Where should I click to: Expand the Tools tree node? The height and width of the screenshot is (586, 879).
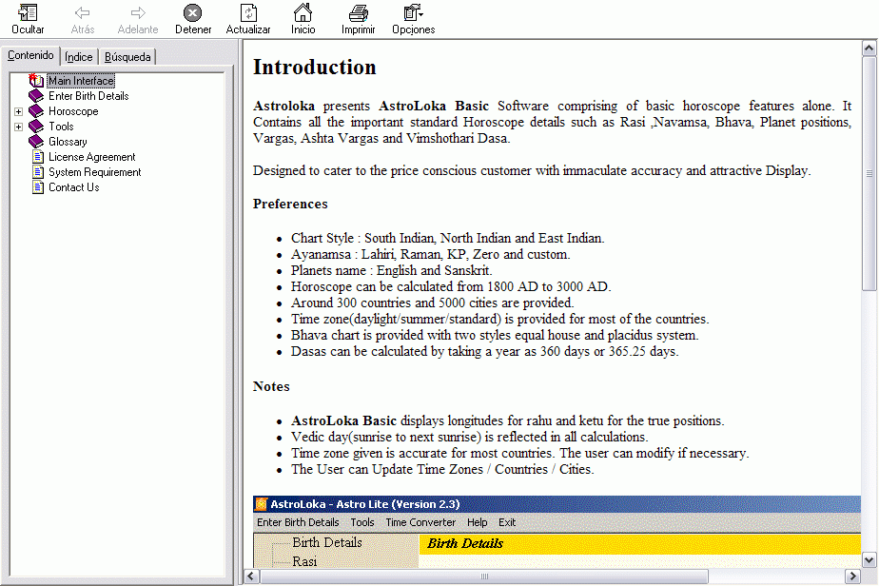[18, 127]
